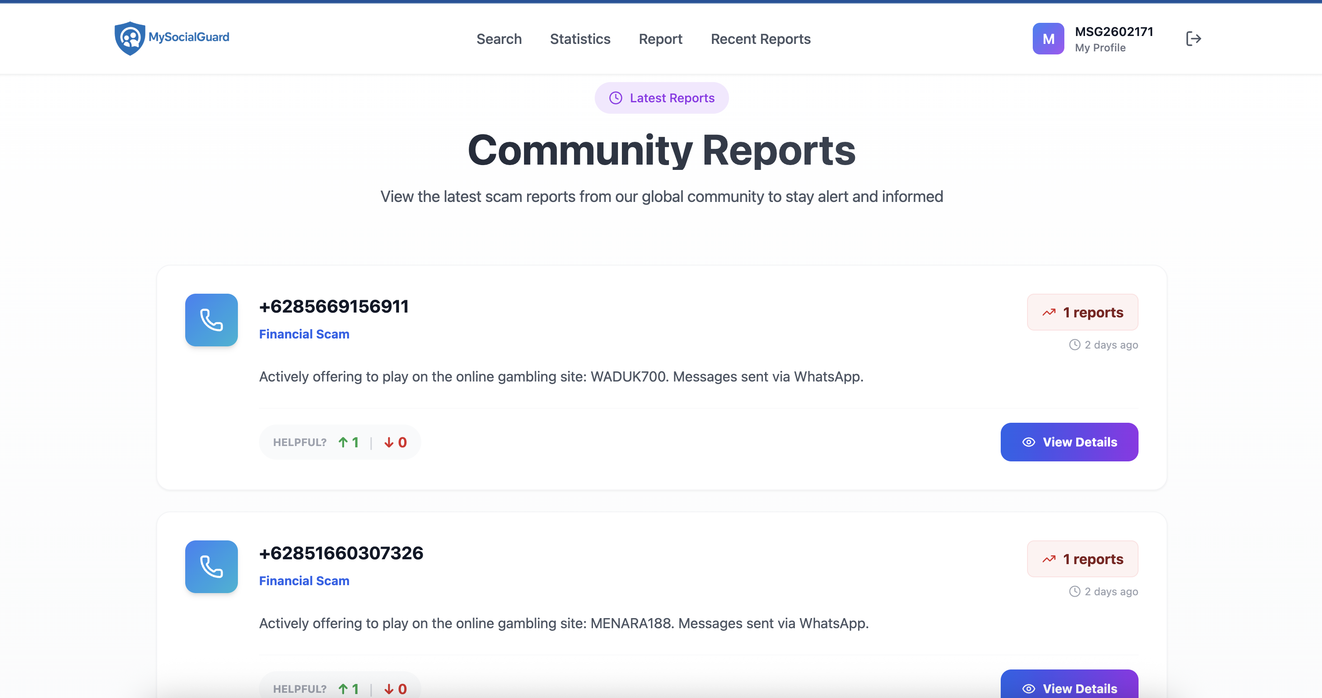Open the Search nav item
The height and width of the screenshot is (698, 1322).
498,39
